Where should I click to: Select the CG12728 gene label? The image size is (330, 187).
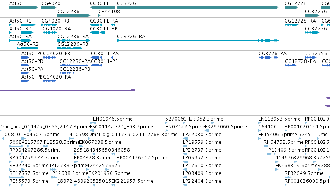click(295, 3)
